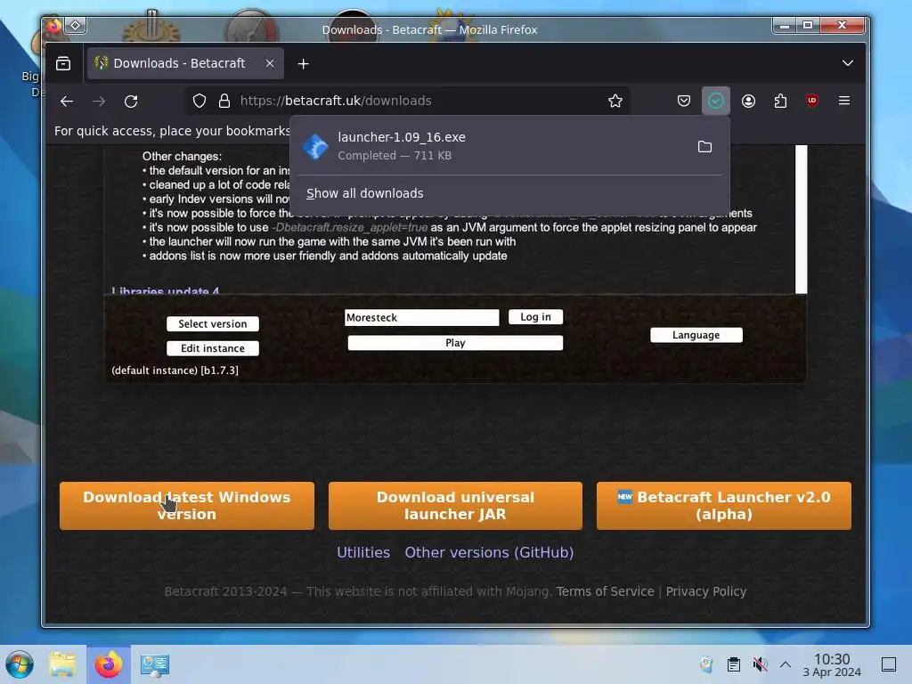Expand hidden system tray icons arrow
The image size is (912, 684).
[x=786, y=664]
